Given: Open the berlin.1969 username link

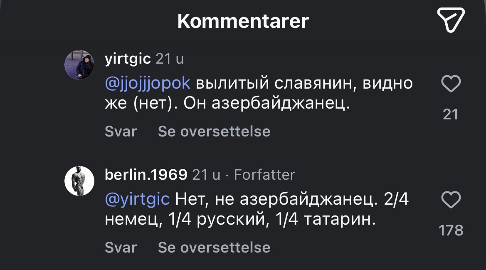Looking at the screenshot, I should [x=146, y=175].
